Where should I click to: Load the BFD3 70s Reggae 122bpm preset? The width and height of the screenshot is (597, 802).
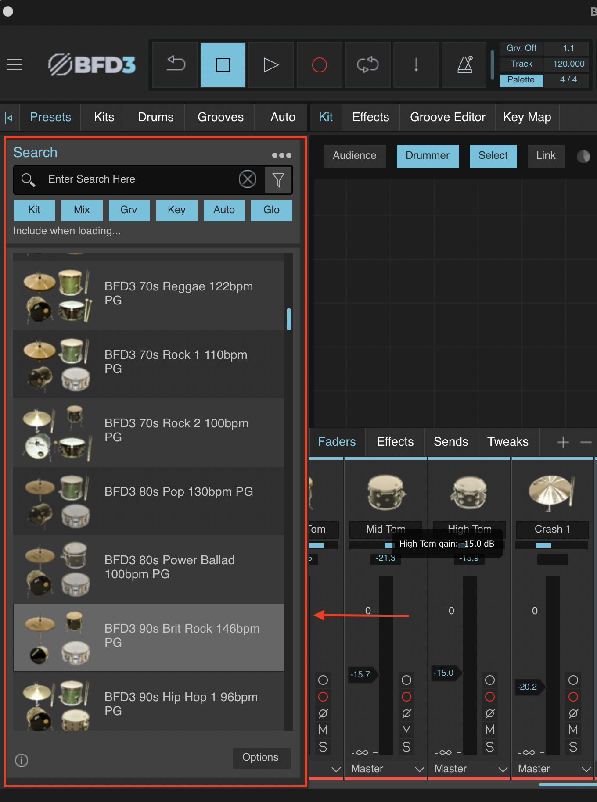pyautogui.click(x=149, y=295)
